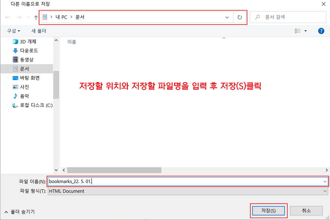This screenshot has height=220, width=330.
Task: Select the 동영상 videos folder in sidebar
Action: [x=27, y=59]
